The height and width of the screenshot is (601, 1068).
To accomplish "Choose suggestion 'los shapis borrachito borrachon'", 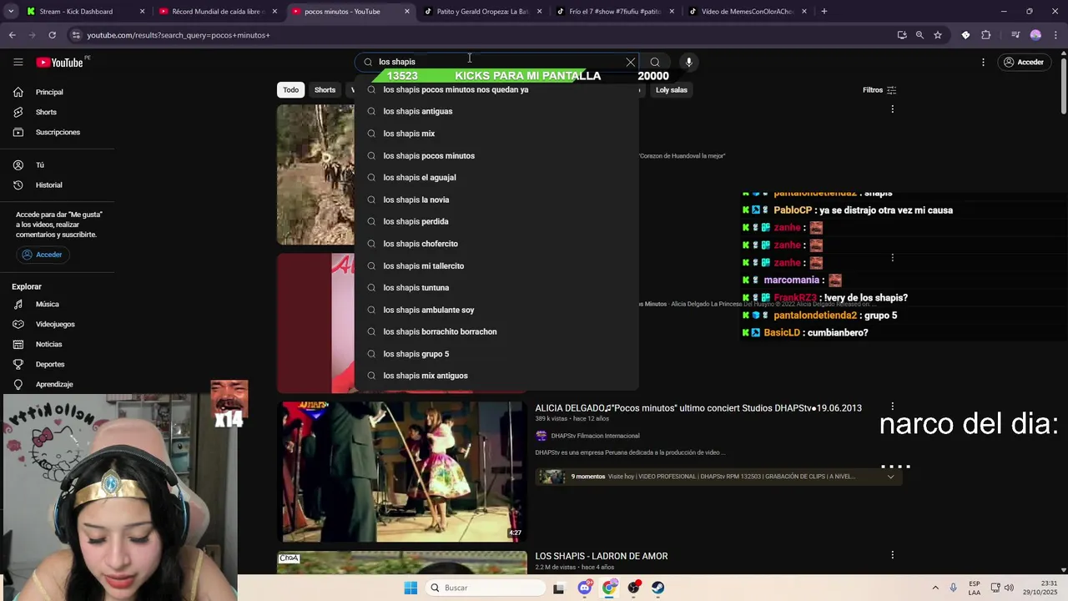I will (x=496, y=331).
